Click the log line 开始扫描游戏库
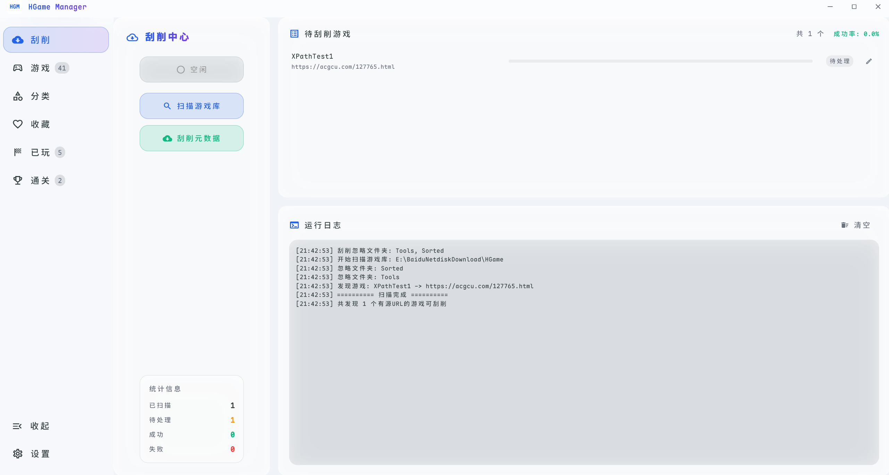This screenshot has height=475, width=889. (399, 259)
